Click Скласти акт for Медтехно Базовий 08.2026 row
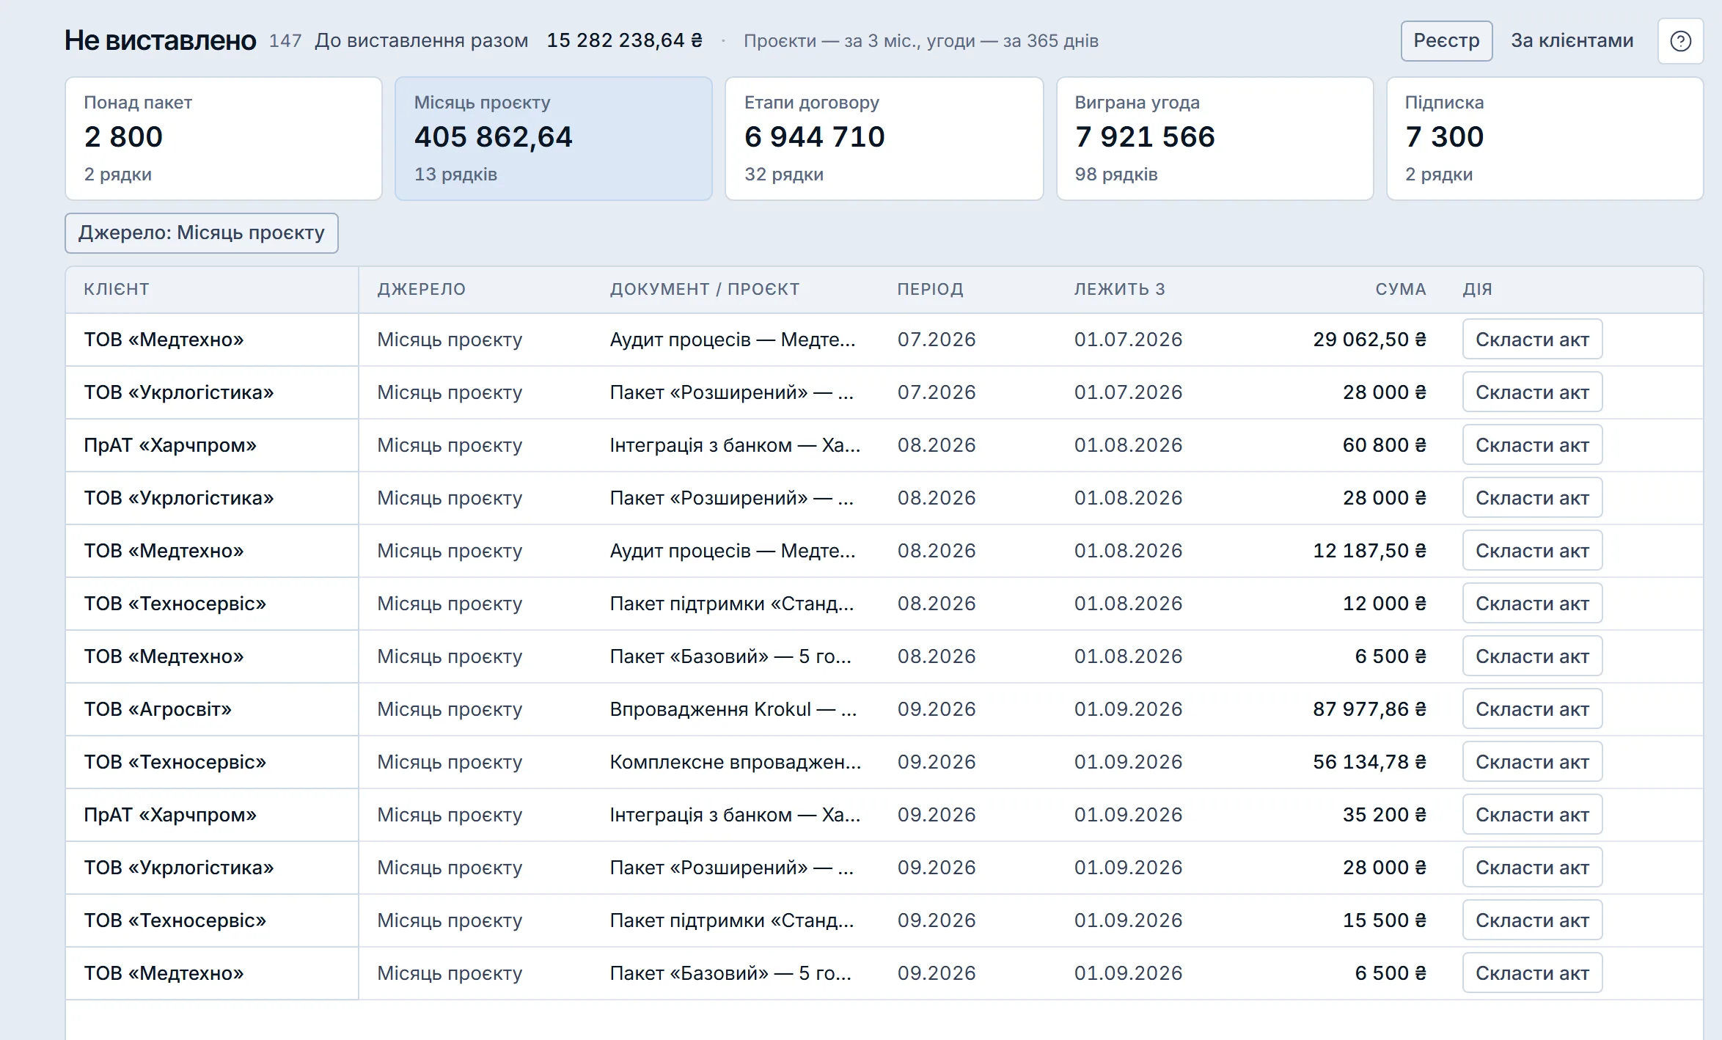1722x1040 pixels. tap(1532, 656)
